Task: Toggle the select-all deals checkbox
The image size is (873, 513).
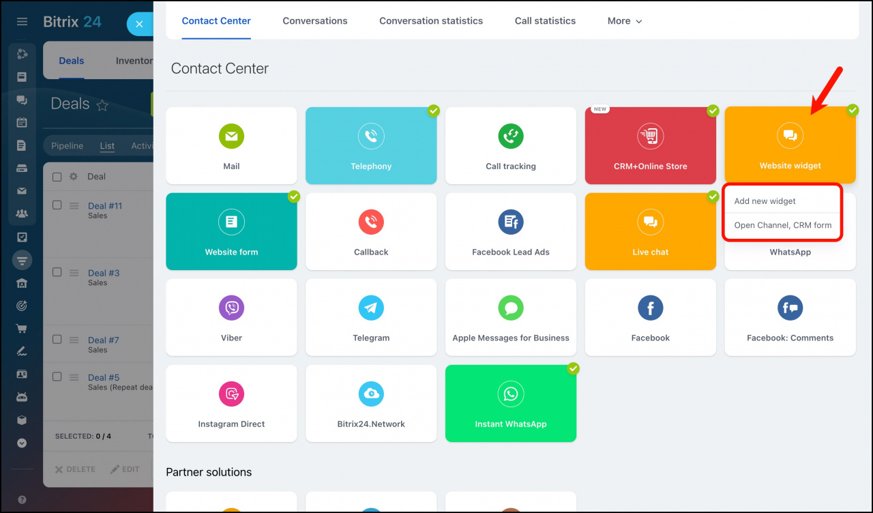Action: (57, 177)
